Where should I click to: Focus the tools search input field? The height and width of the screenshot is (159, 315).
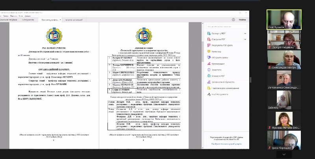tap(227, 26)
